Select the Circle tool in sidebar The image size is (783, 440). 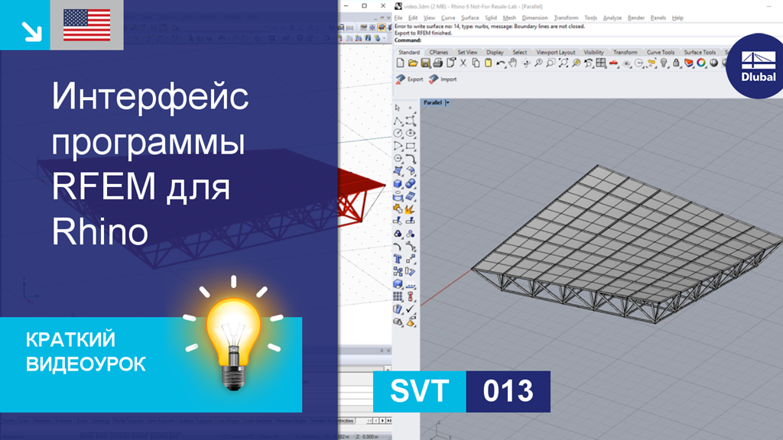398,133
